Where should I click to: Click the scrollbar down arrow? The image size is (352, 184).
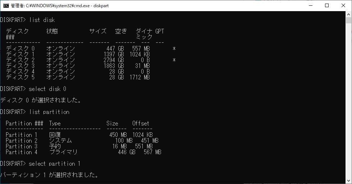(349, 181)
